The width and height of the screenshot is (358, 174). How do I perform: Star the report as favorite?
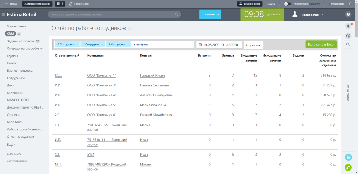[130, 29]
